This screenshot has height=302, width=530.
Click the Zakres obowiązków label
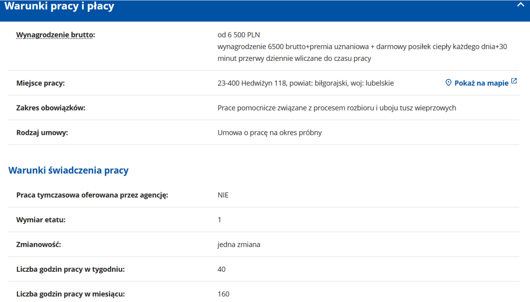pyautogui.click(x=50, y=108)
